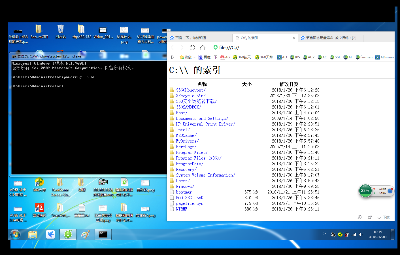Select the 高性能2.png desktop file
Screen dimensions: 400x255
[145, 211]
